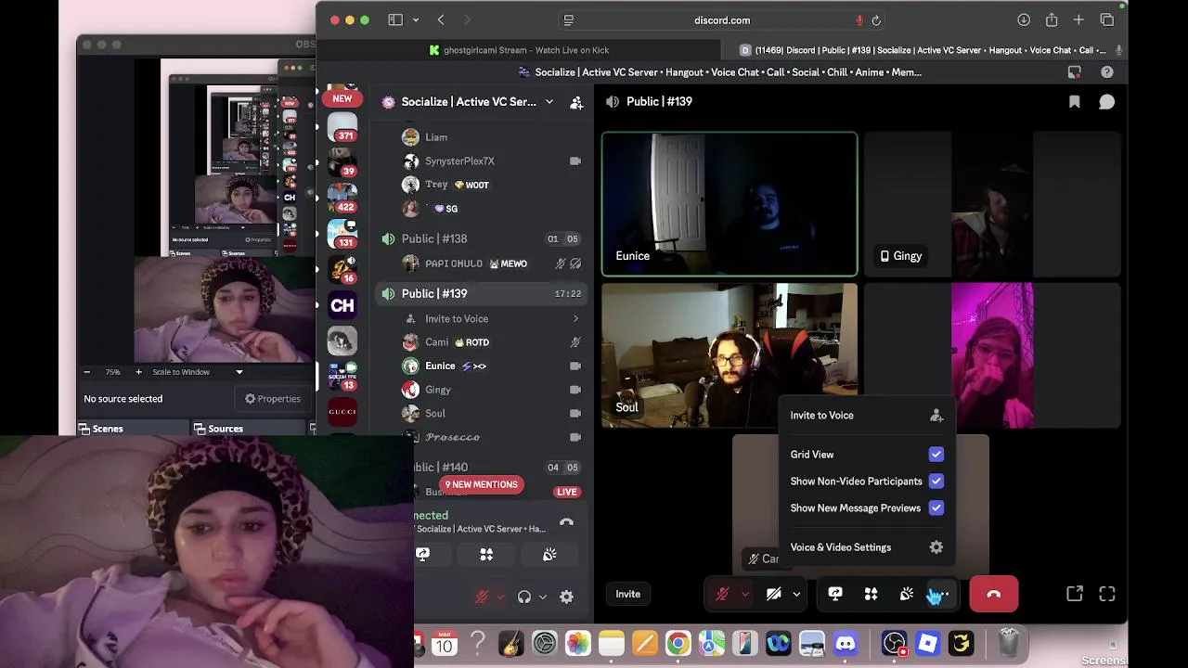Open the output device arrow beside headphones icon
The height and width of the screenshot is (668, 1188).
click(x=543, y=597)
